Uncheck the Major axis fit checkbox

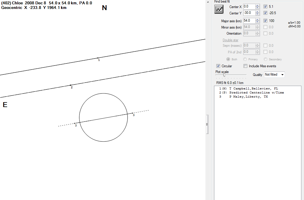pos(266,21)
